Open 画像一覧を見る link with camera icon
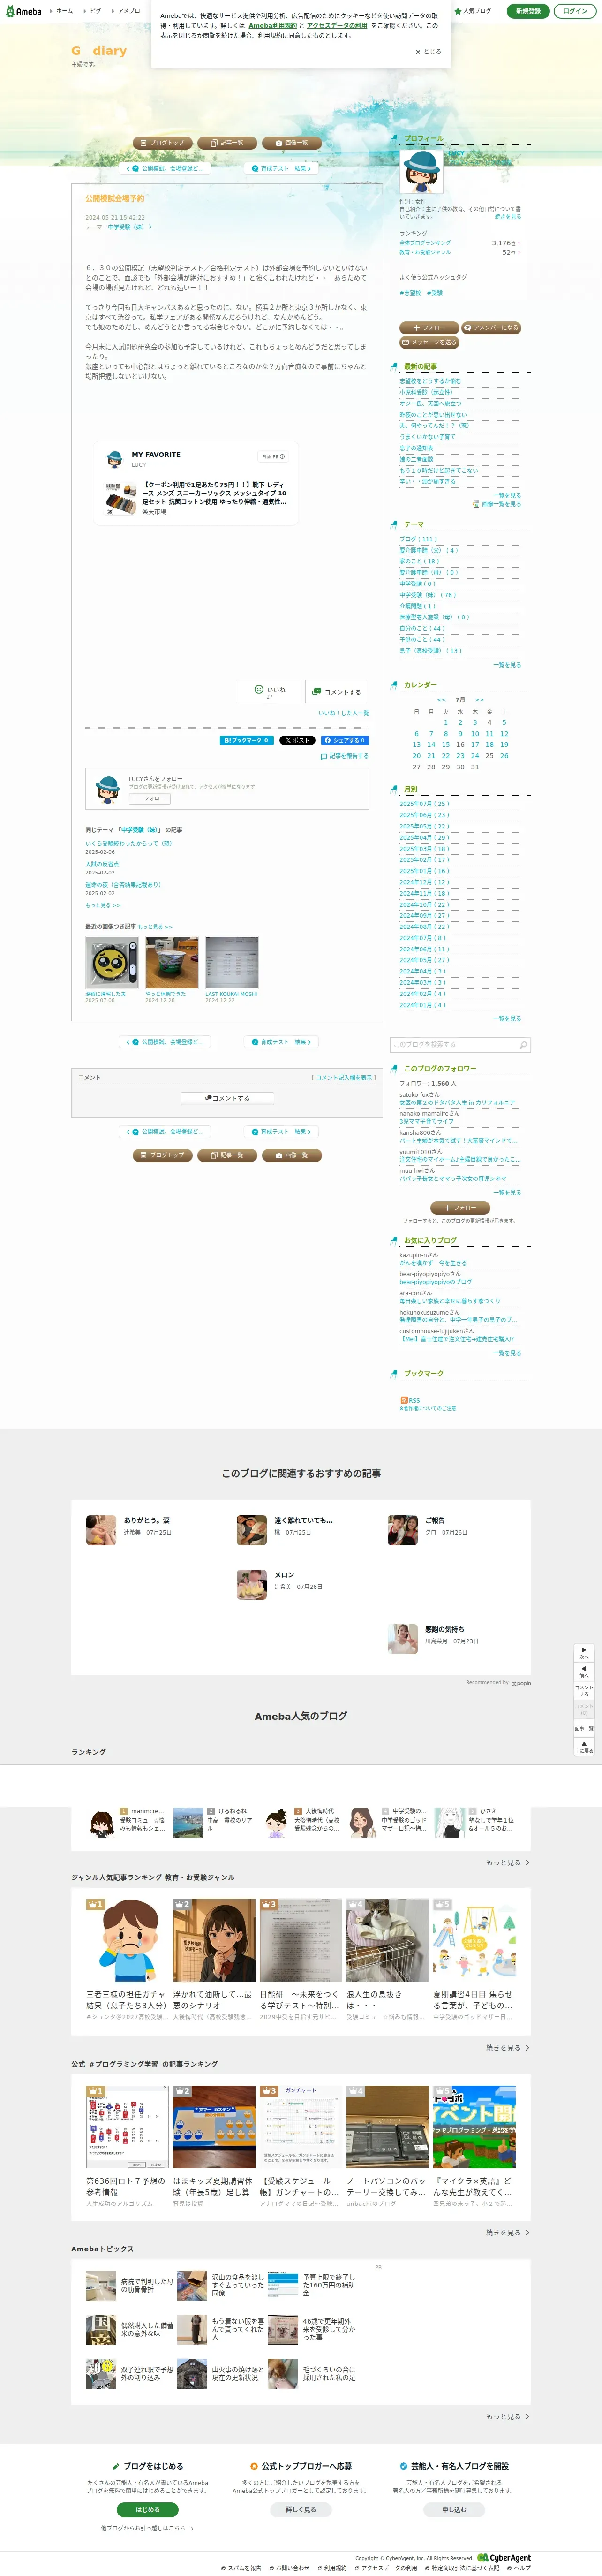Image resolution: width=602 pixels, height=2576 pixels. coord(496,504)
